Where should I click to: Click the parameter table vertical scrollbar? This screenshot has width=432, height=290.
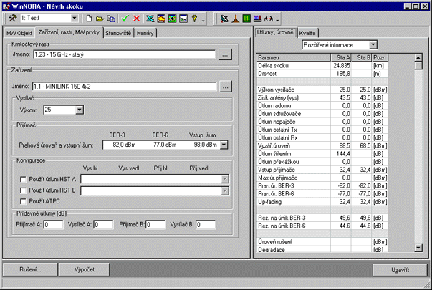coord(418,158)
